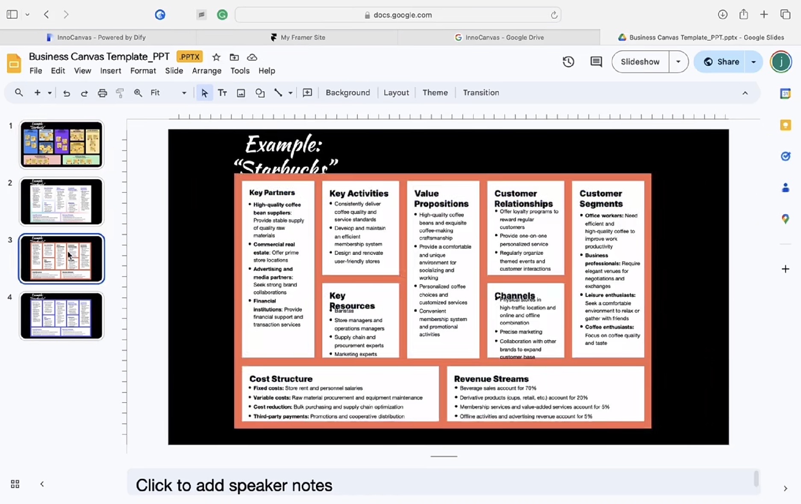This screenshot has width=801, height=504.
Task: Open the File menu
Action: point(35,71)
